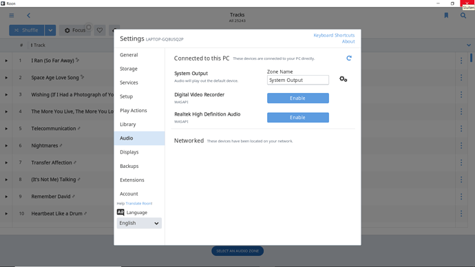Screen dimensions: 475x267
Task: Refresh the connected audio devices list
Action: click(x=349, y=58)
